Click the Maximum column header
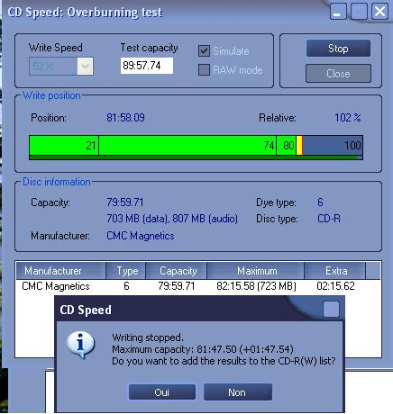 click(256, 271)
